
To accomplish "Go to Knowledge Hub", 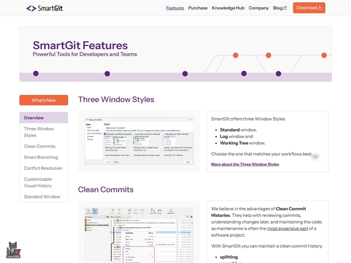I will pos(228,8).
